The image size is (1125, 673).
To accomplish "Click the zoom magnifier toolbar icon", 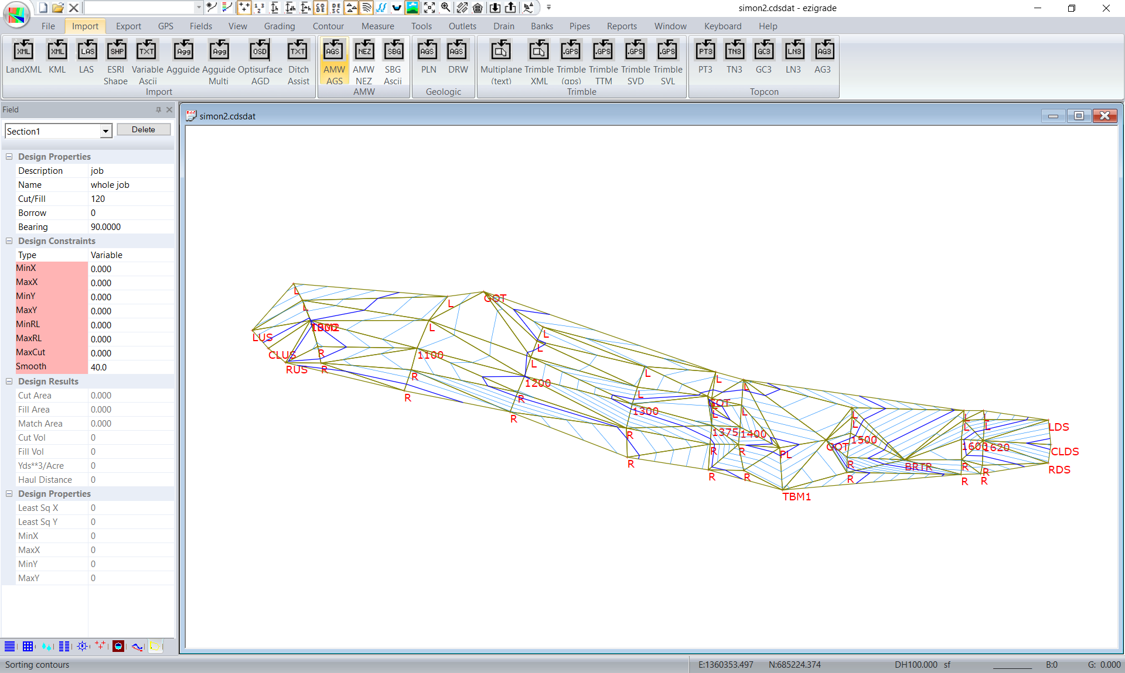I will pyautogui.click(x=445, y=8).
